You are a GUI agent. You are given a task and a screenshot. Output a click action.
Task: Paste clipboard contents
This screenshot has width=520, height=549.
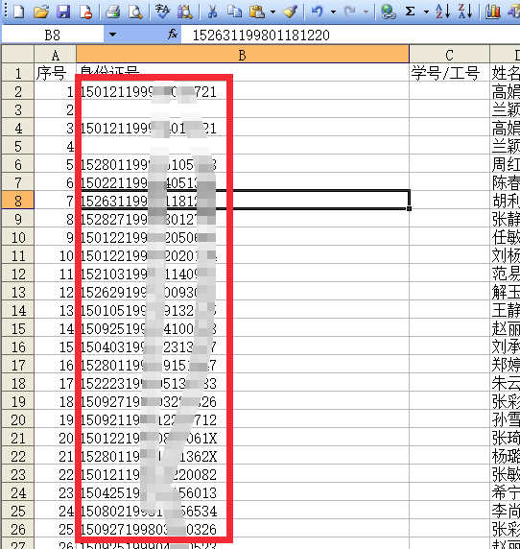coord(257,12)
